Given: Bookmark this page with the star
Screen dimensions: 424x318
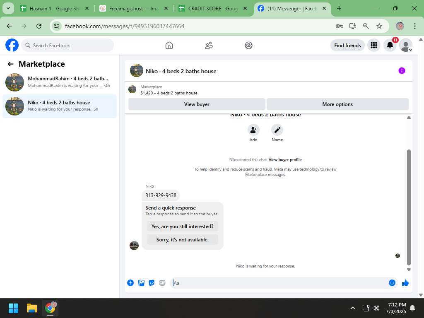Looking at the screenshot, I should coord(379,26).
